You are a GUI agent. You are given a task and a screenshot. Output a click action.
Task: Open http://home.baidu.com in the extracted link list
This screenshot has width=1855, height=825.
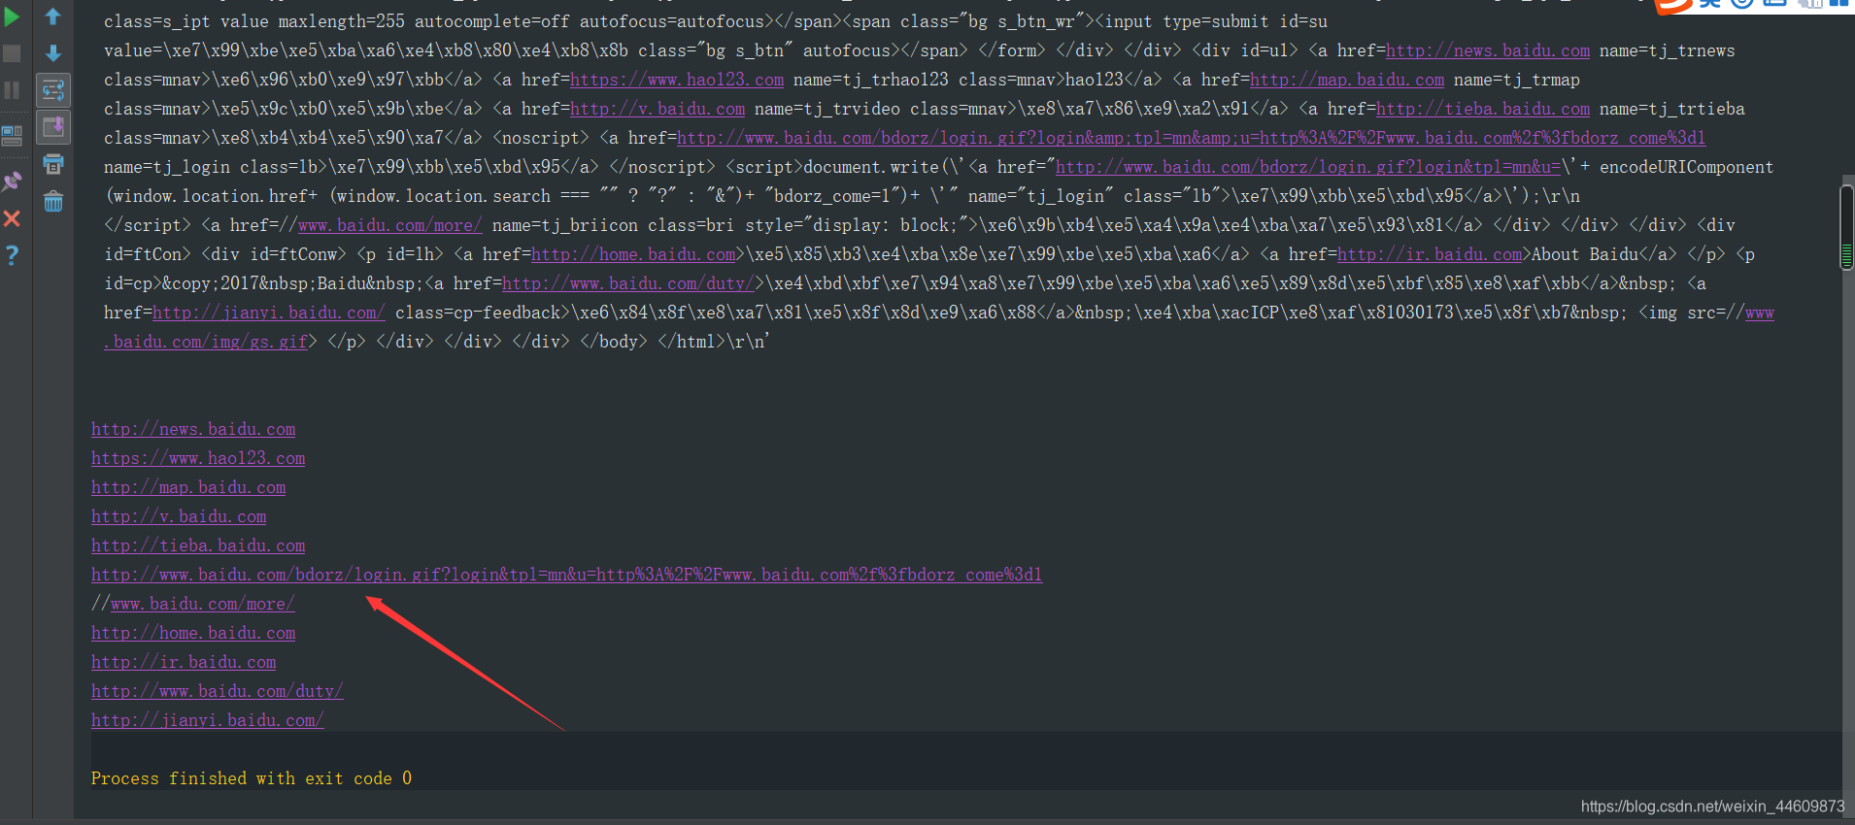(193, 633)
